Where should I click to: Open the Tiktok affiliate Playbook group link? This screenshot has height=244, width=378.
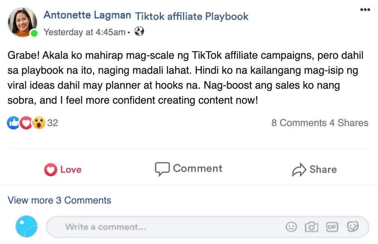click(x=192, y=16)
